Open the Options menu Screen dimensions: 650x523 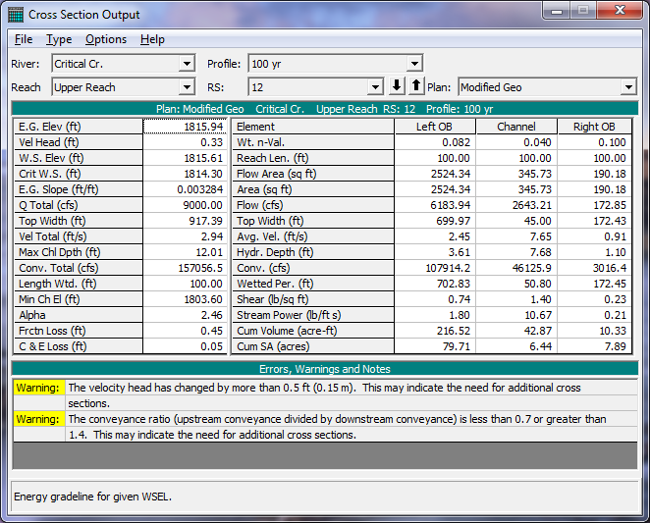(x=106, y=39)
